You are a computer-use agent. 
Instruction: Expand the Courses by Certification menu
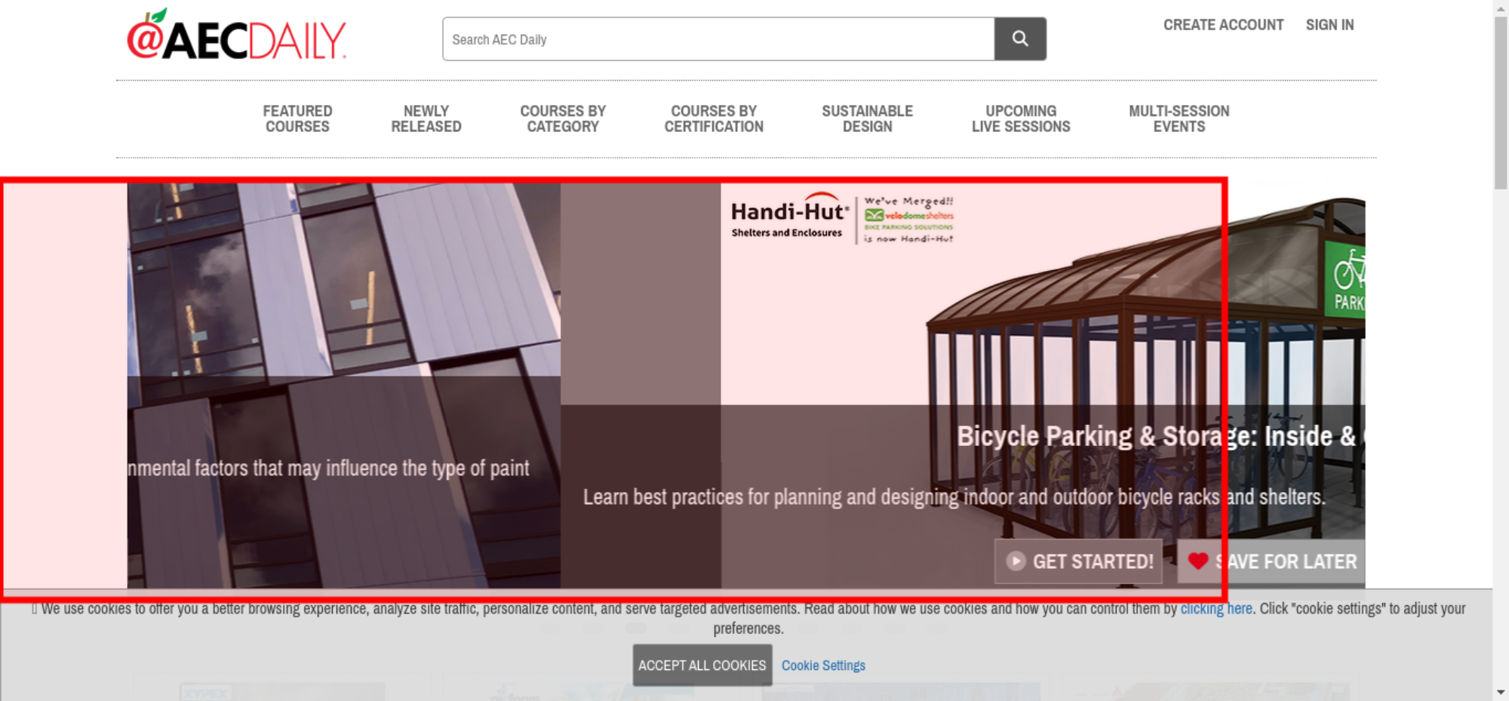click(x=714, y=119)
